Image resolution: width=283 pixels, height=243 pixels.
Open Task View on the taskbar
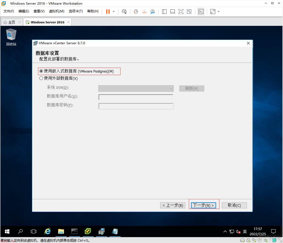[x=34, y=231]
